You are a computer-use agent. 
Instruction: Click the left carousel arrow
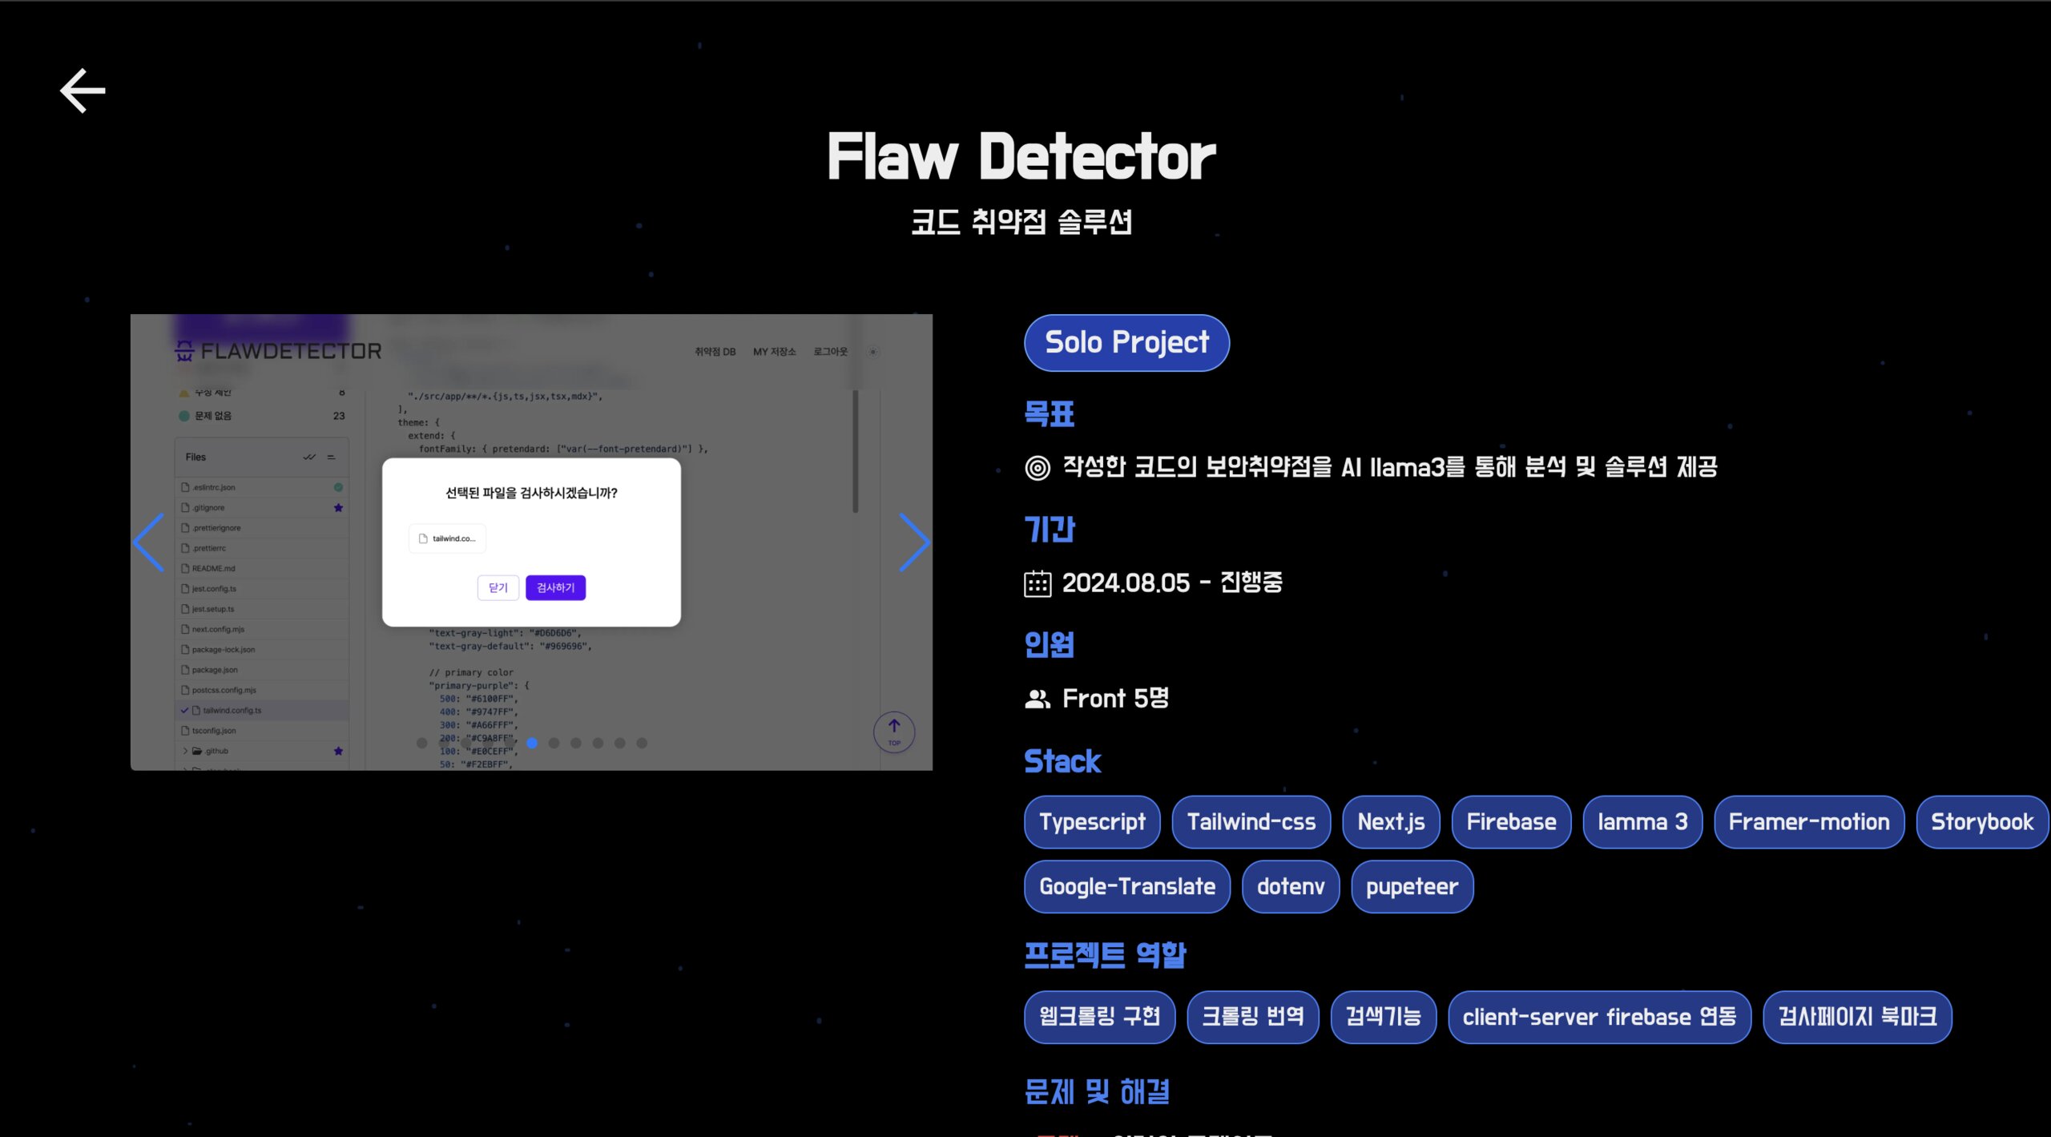coord(148,541)
